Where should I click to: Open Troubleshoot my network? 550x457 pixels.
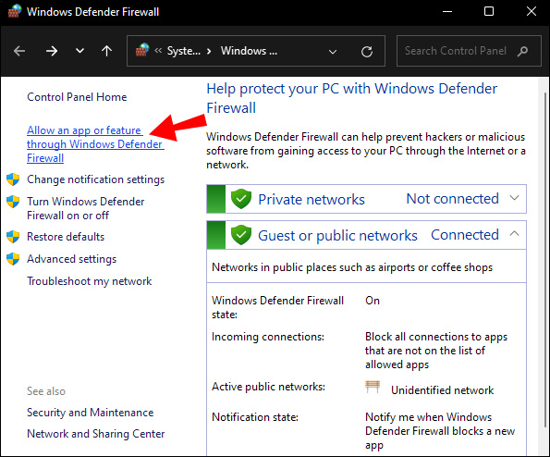(90, 281)
